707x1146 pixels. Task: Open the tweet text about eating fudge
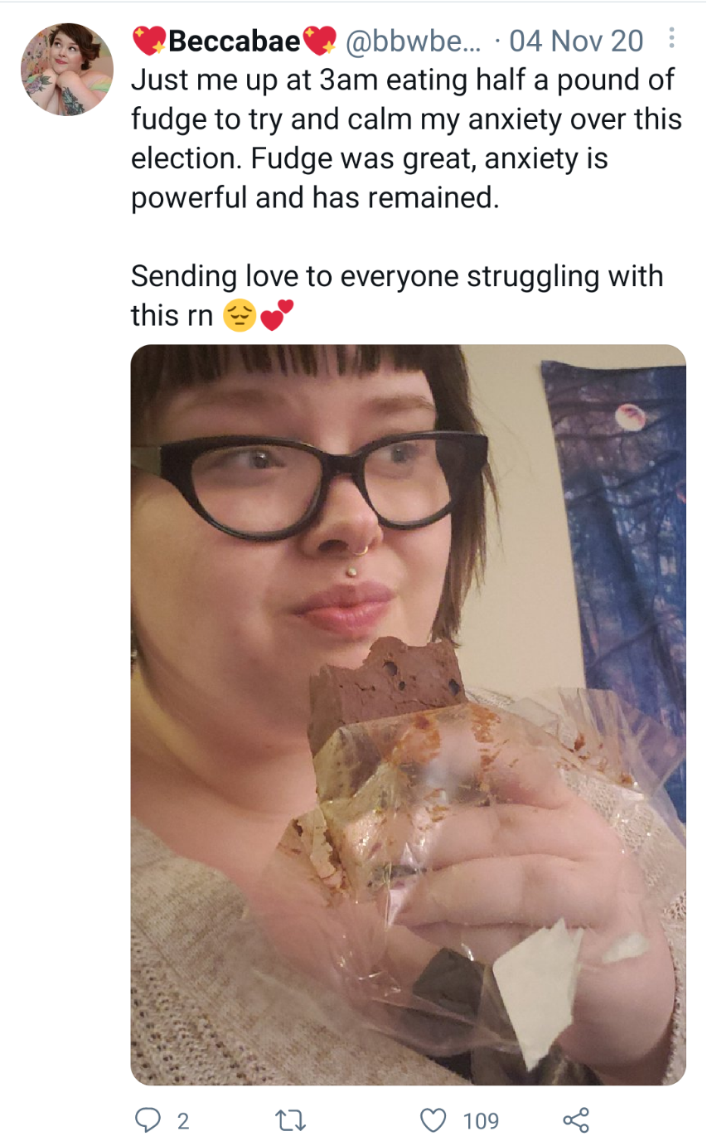(x=406, y=140)
